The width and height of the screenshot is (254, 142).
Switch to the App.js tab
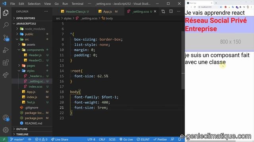pyautogui.click(x=108, y=11)
